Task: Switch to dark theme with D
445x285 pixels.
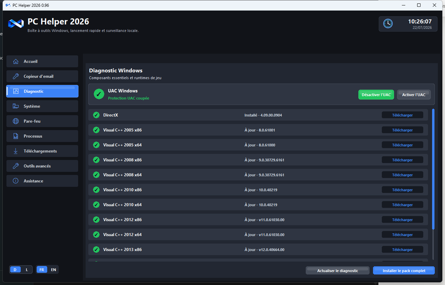Action: (15, 270)
